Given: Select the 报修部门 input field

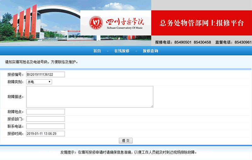Looking at the screenshot, I should [45, 119].
